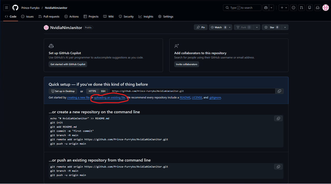The width and height of the screenshot is (331, 184).
Task: Click Get started with GitHub Copilot
Action: tap(68, 64)
